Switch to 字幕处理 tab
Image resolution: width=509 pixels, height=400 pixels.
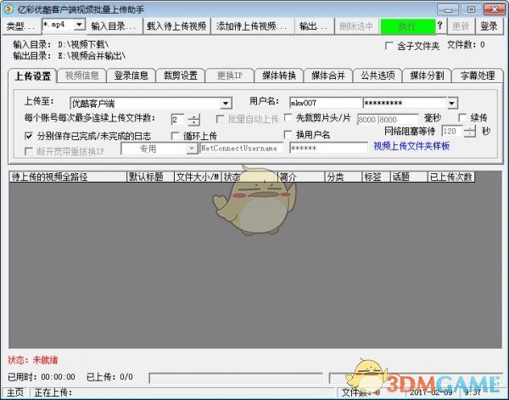[x=477, y=76]
